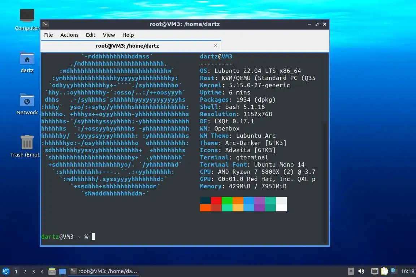Screen dimensions: 416x277
Task: Select the root@VM3: /home/dartz tab
Action: coord(131,45)
